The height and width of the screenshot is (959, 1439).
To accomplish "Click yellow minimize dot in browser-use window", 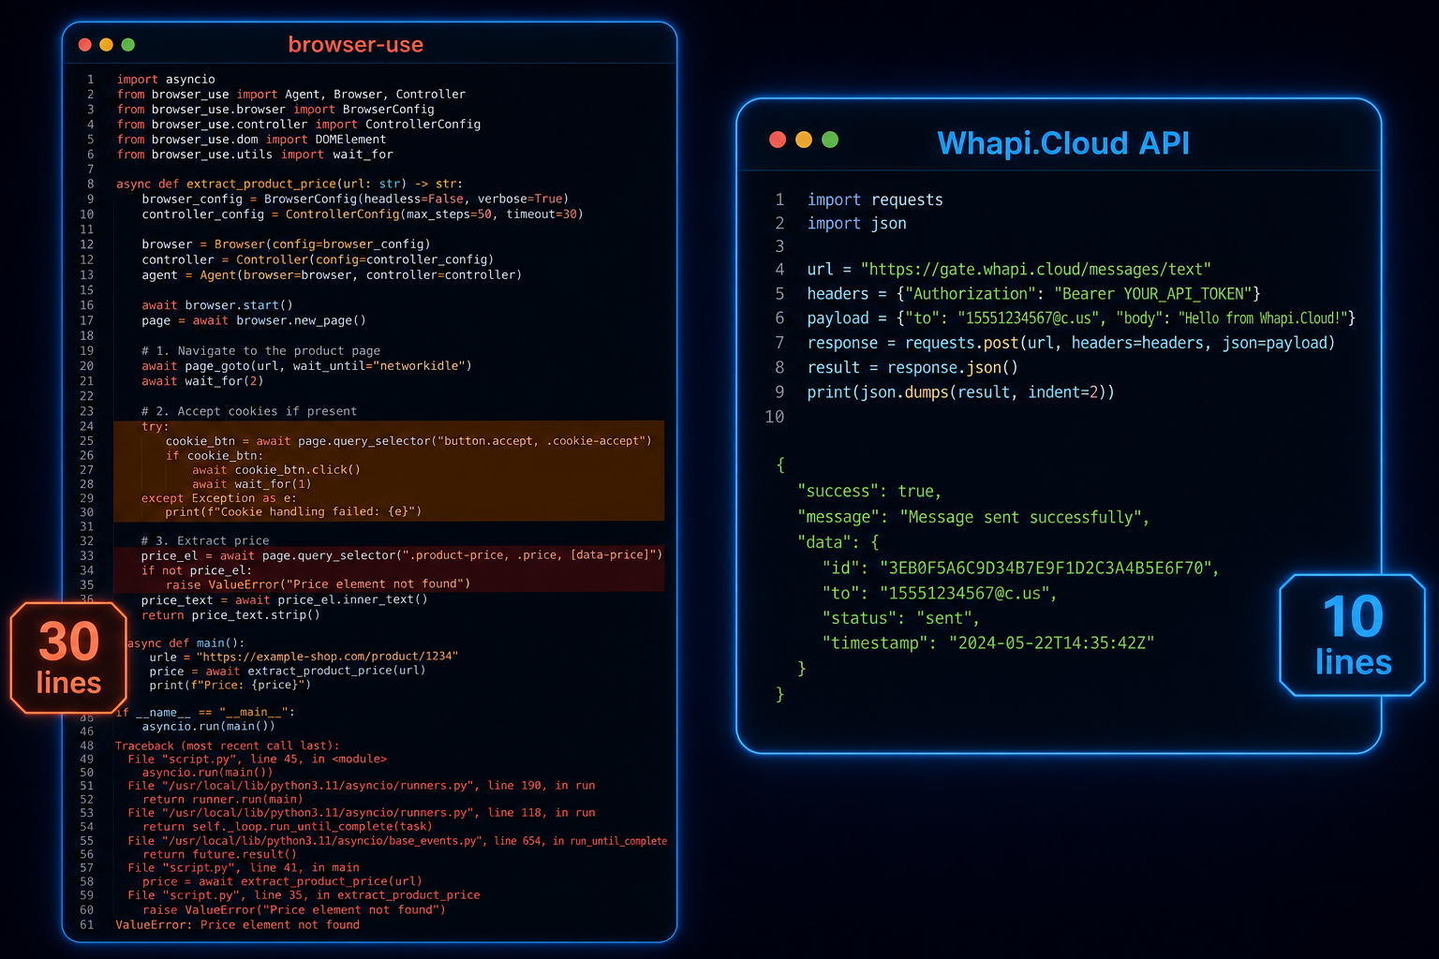I will [106, 45].
